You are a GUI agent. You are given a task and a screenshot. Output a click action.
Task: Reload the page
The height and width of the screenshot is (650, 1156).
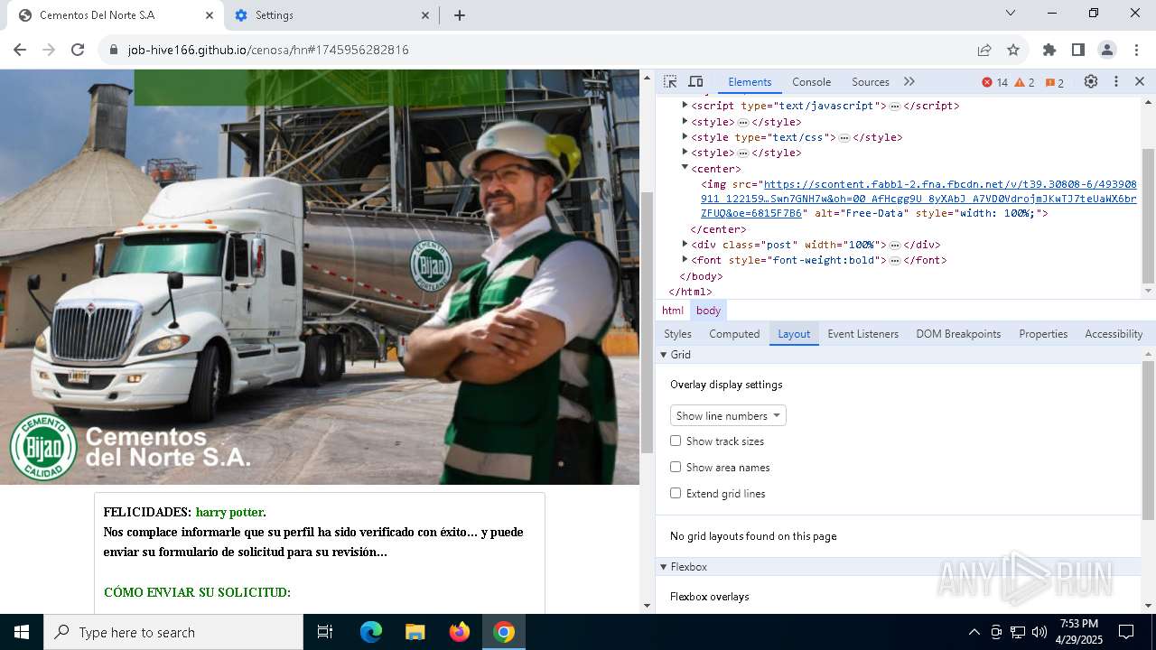tap(78, 50)
